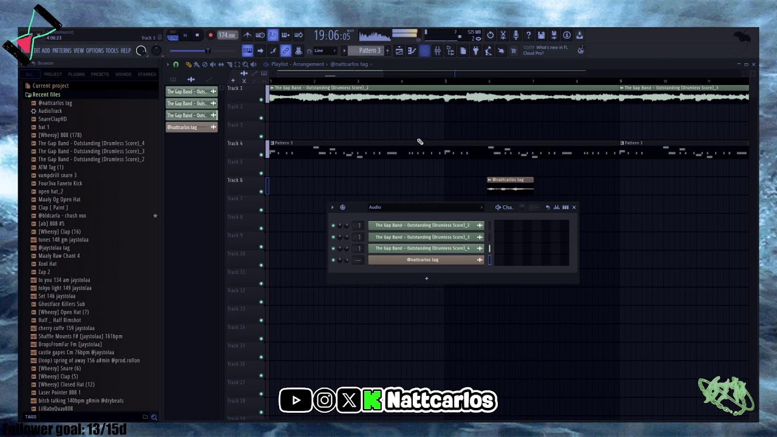The image size is (777, 437).
Task: Open the OPTIONS menu
Action: click(95, 51)
